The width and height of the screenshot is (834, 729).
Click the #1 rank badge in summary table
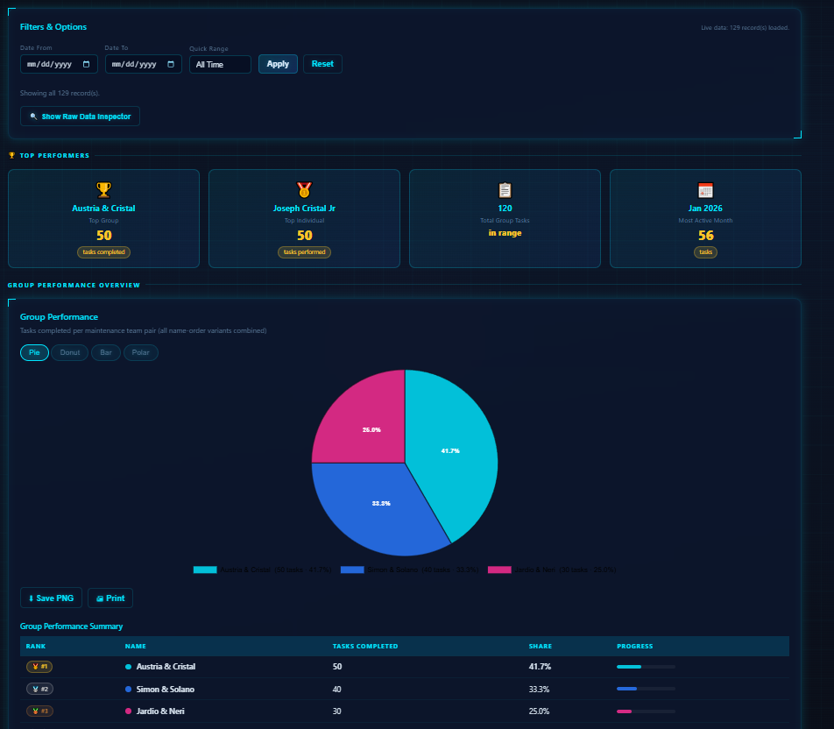click(x=39, y=667)
